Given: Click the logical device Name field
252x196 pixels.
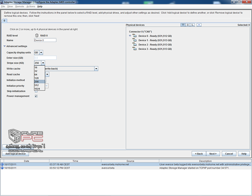Looking at the screenshot, I should (45, 40).
